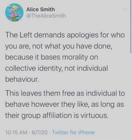Expand the tweet options chevron
Screen dimensions: 132x140
click(x=125, y=9)
